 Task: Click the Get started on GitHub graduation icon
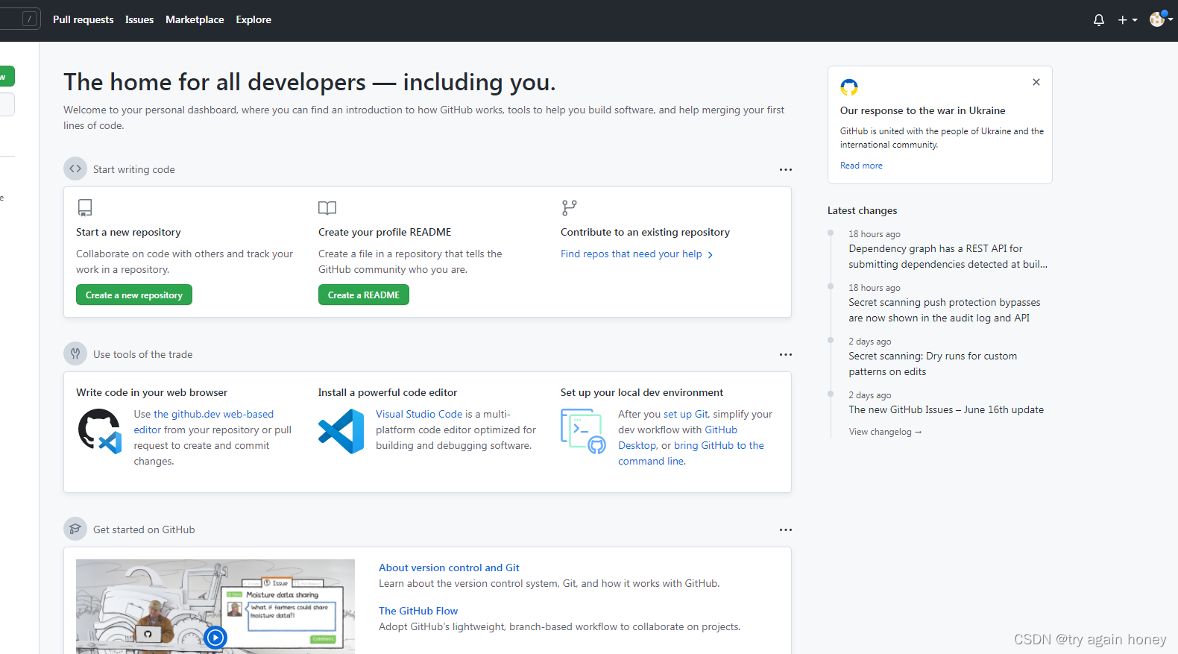point(75,529)
